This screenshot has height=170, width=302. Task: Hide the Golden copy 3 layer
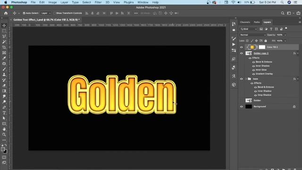241,53
